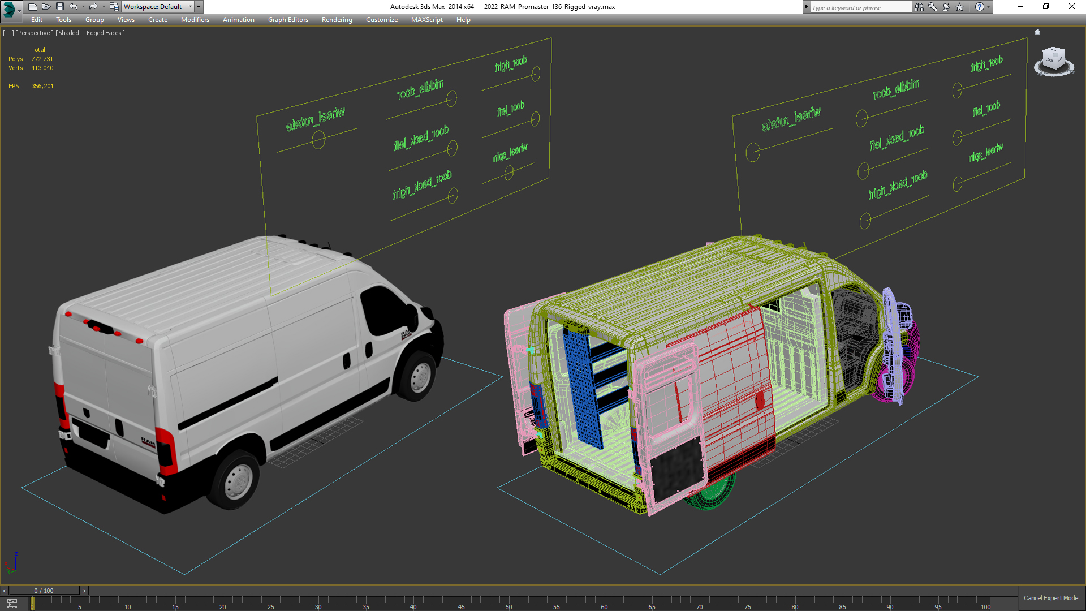The width and height of the screenshot is (1086, 611).
Task: Click the help search keyword field
Action: 861,7
